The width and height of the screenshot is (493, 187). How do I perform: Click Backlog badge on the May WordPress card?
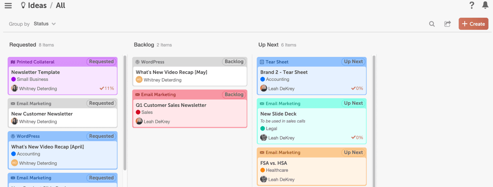click(x=234, y=62)
